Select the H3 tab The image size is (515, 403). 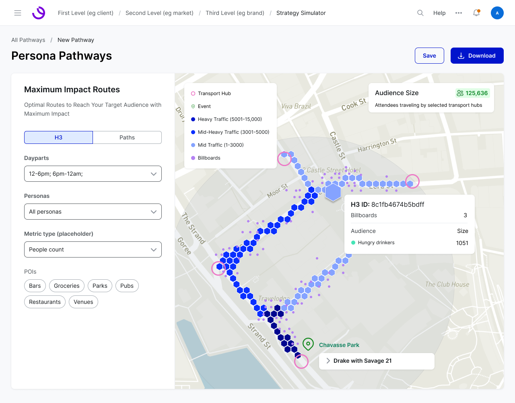pos(58,137)
